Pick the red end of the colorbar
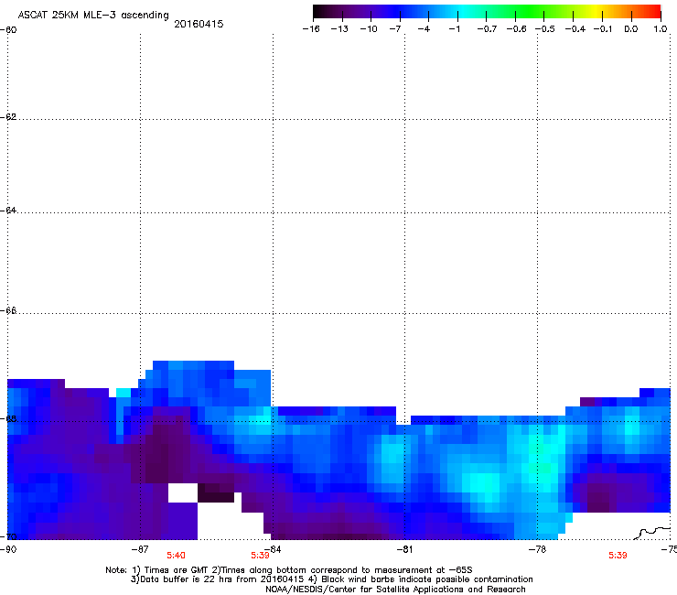Screen dimensions: 677x595 652,12
